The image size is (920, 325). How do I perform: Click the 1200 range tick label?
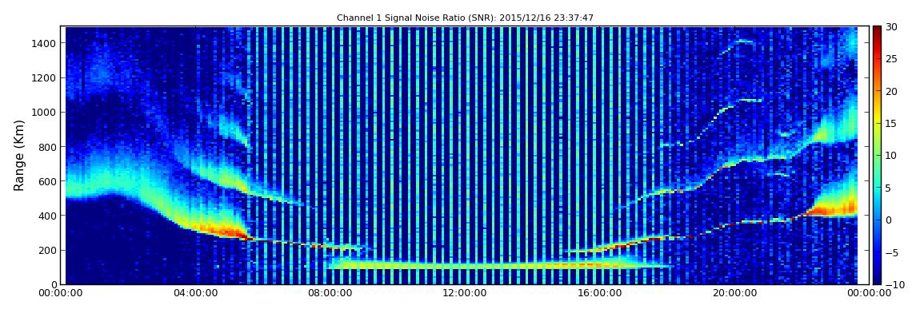(x=45, y=78)
